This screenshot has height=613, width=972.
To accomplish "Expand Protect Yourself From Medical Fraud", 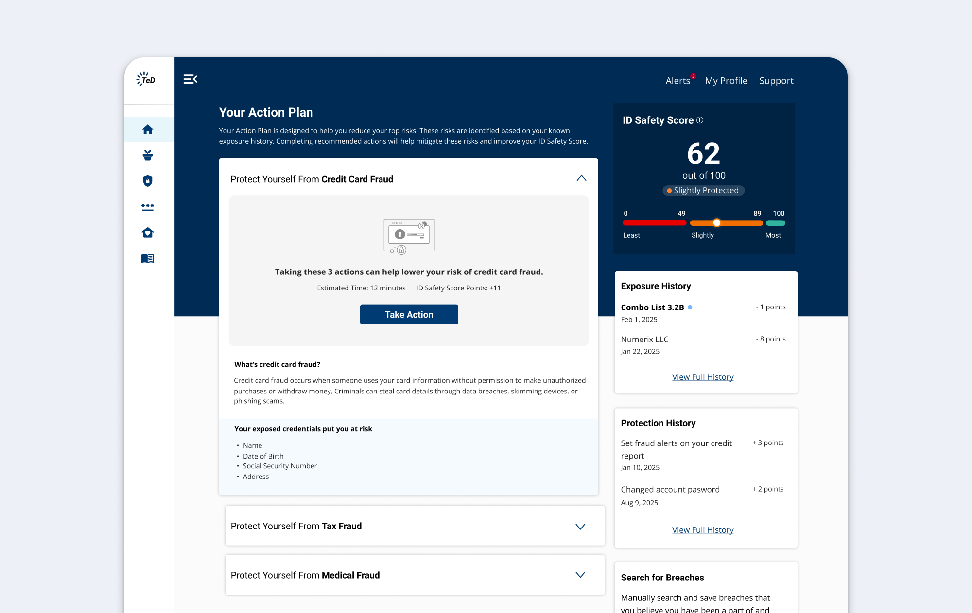I will pos(580,575).
